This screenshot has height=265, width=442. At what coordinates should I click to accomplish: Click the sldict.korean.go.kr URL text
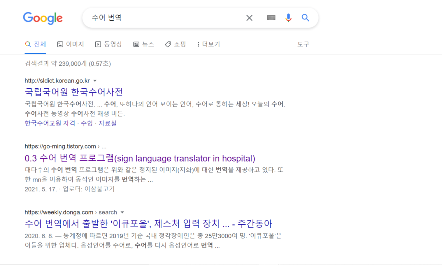[57, 81]
